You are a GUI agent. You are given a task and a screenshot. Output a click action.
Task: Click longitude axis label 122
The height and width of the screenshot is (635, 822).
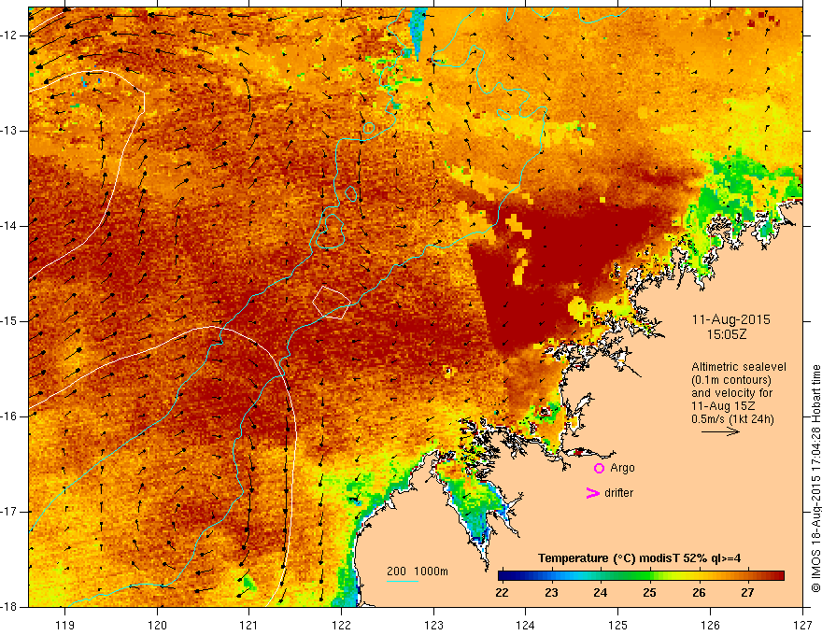coord(341,625)
